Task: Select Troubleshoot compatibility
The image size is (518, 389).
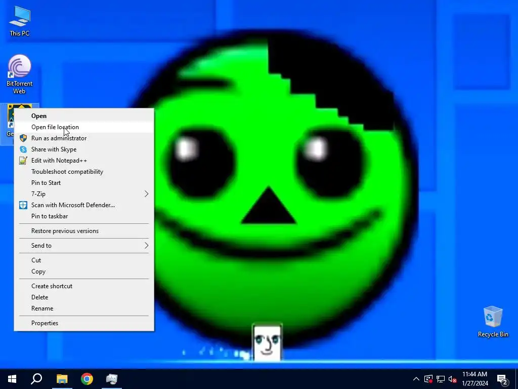Action: tap(84, 172)
